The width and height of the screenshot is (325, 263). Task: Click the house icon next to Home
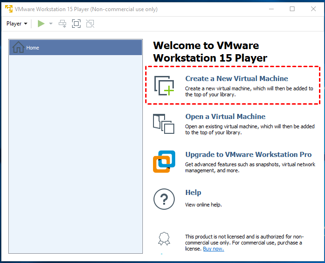[x=18, y=47]
